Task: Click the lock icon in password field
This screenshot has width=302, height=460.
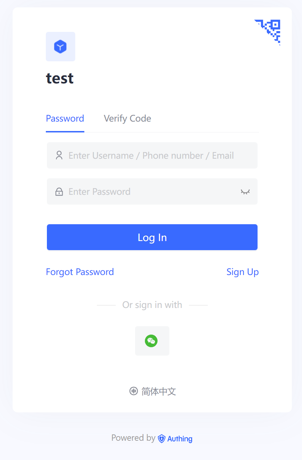Action: pyautogui.click(x=59, y=191)
